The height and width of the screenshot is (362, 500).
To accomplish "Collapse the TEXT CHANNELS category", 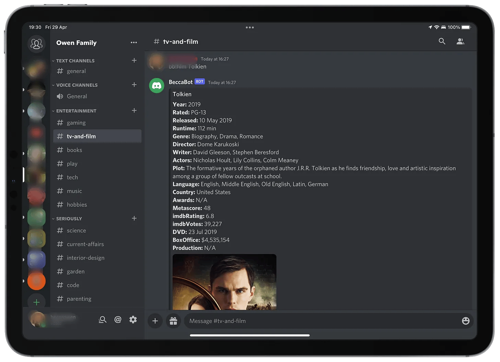I will click(x=75, y=61).
